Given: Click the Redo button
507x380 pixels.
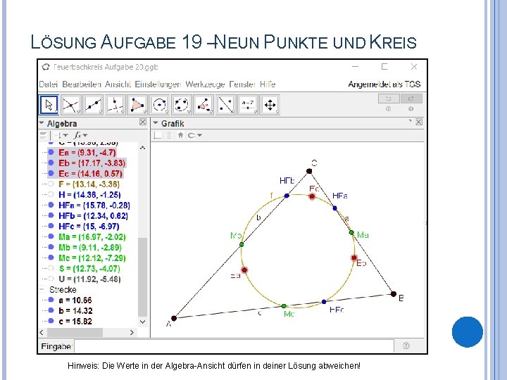Looking at the screenshot, I should [411, 99].
